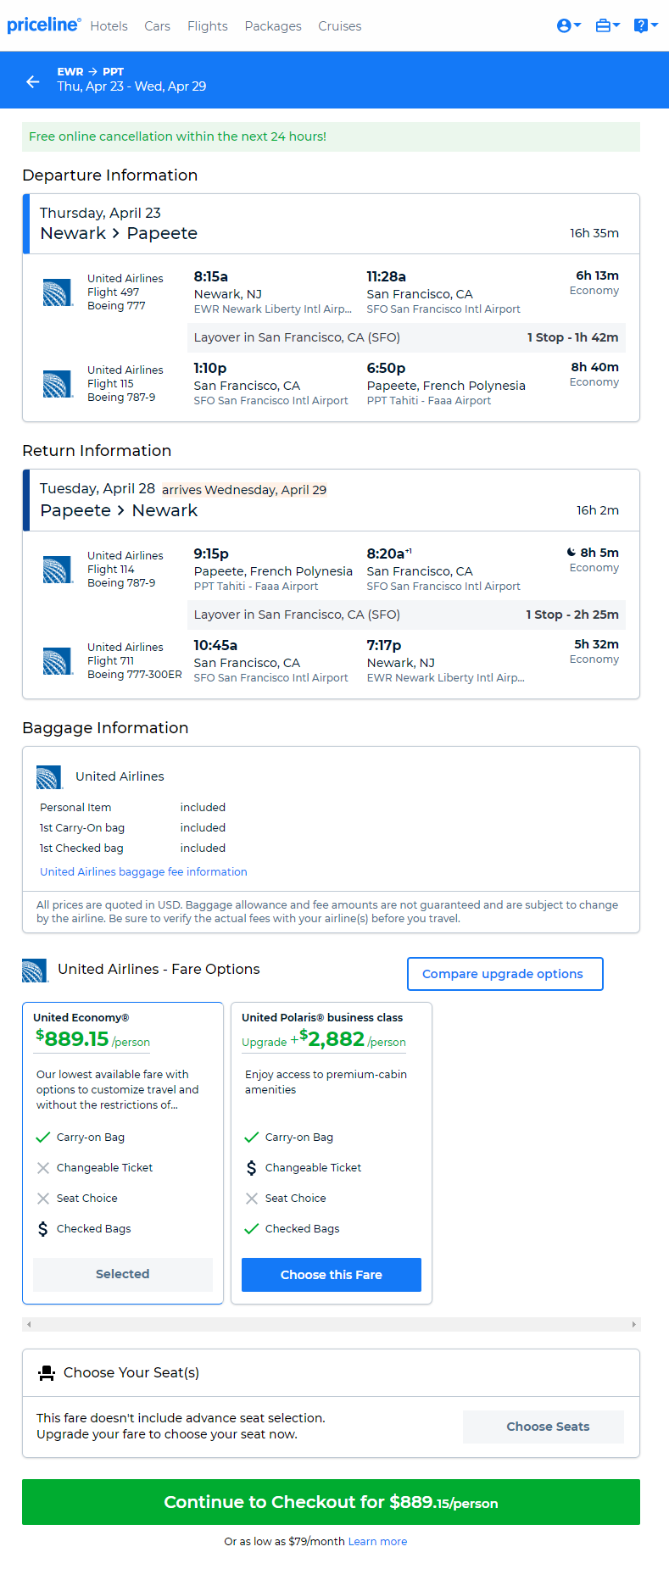Click the $889.15 /person economy price

pyautogui.click(x=92, y=1039)
